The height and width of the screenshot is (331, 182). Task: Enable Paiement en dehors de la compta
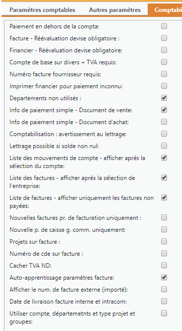164,26
